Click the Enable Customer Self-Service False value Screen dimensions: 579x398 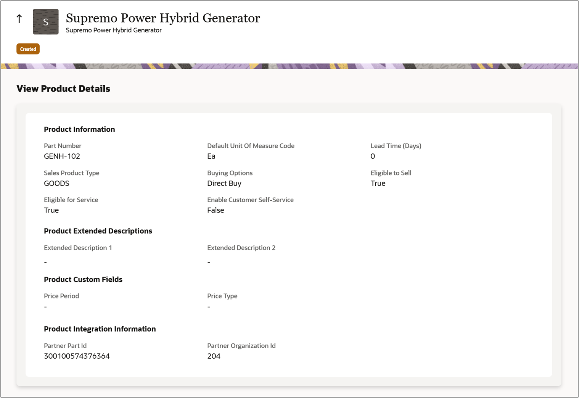(216, 210)
